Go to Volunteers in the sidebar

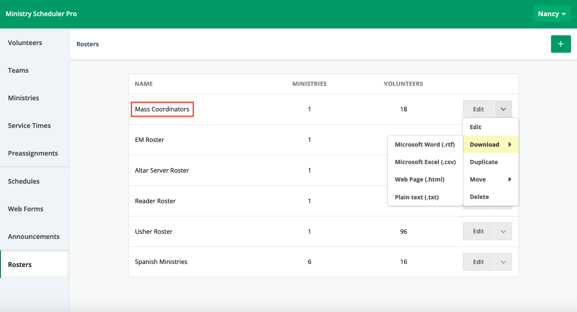(25, 43)
